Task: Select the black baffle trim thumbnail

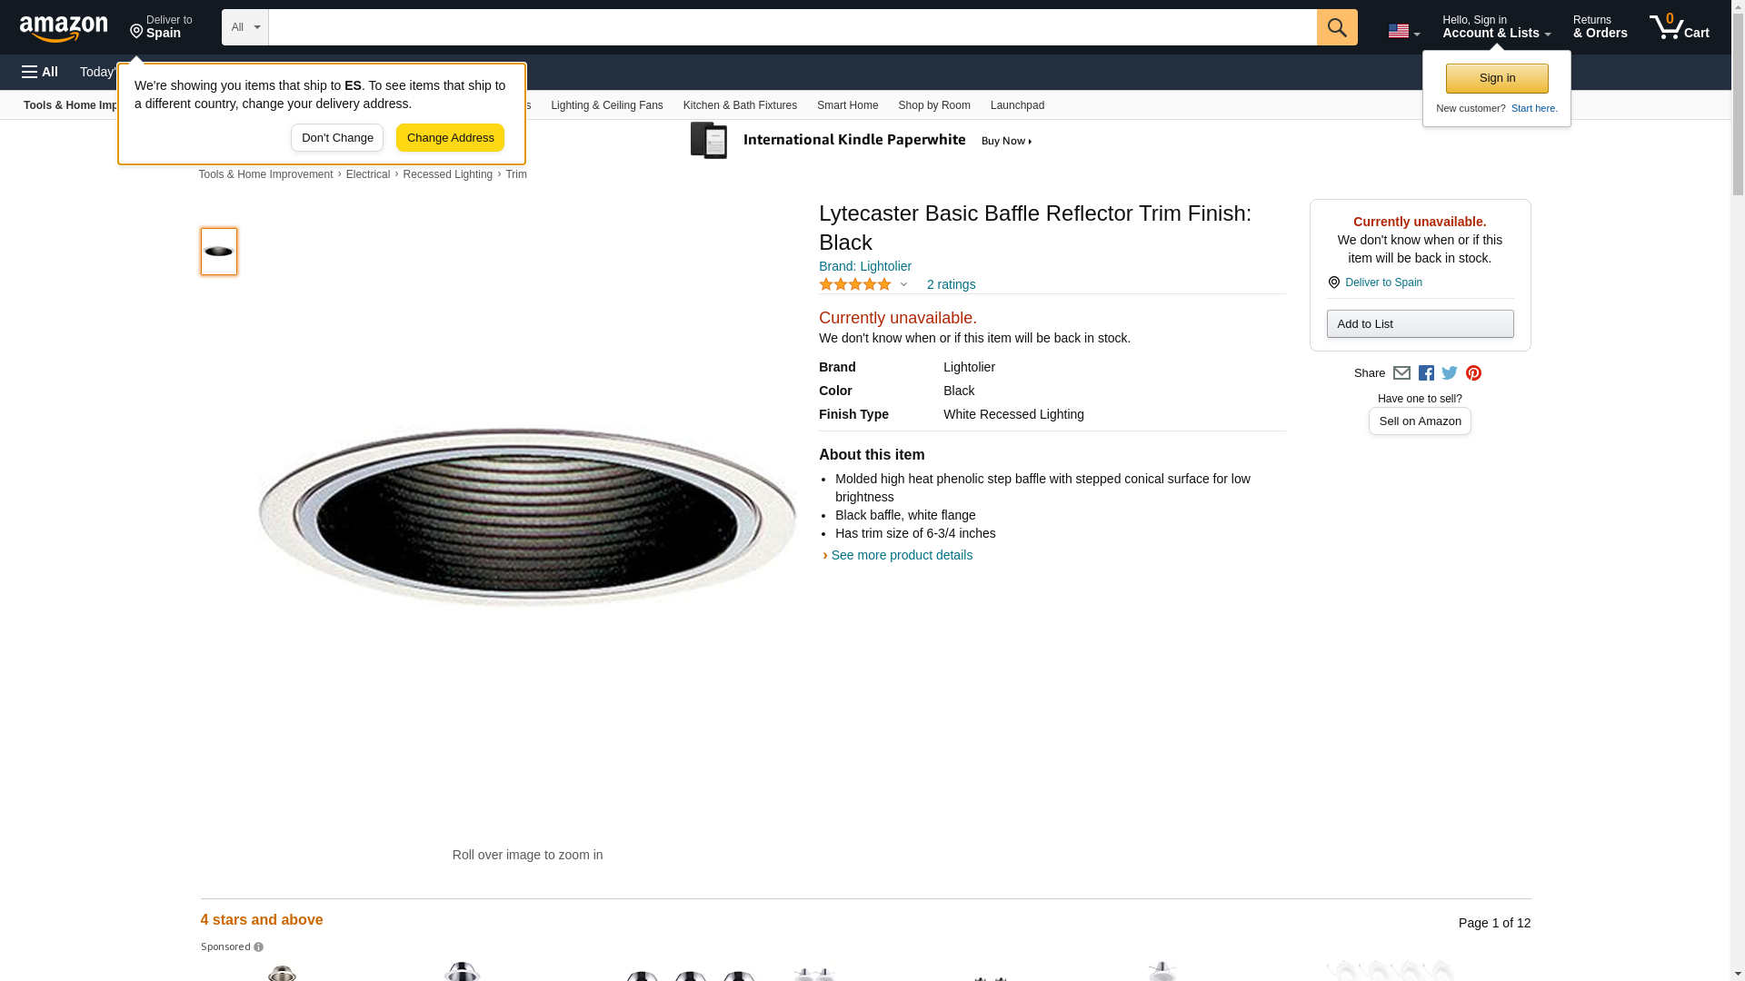Action: (x=219, y=252)
